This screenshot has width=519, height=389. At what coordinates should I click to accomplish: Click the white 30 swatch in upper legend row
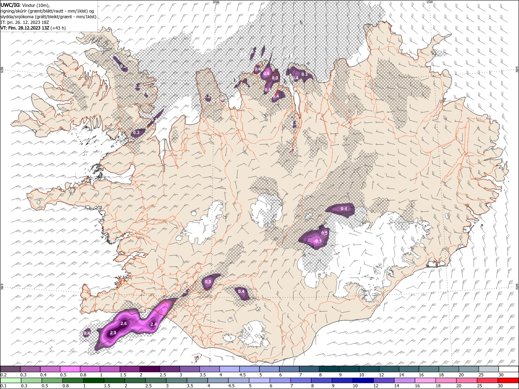508,369
